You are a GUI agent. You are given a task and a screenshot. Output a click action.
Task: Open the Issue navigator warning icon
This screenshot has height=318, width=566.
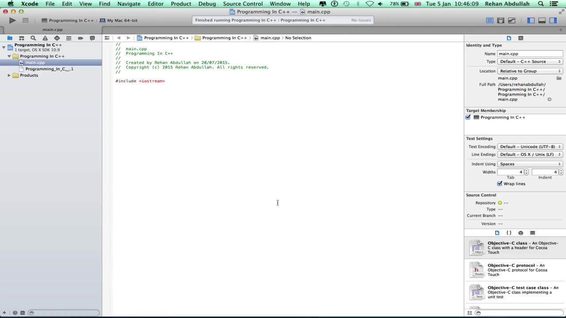pos(45,38)
